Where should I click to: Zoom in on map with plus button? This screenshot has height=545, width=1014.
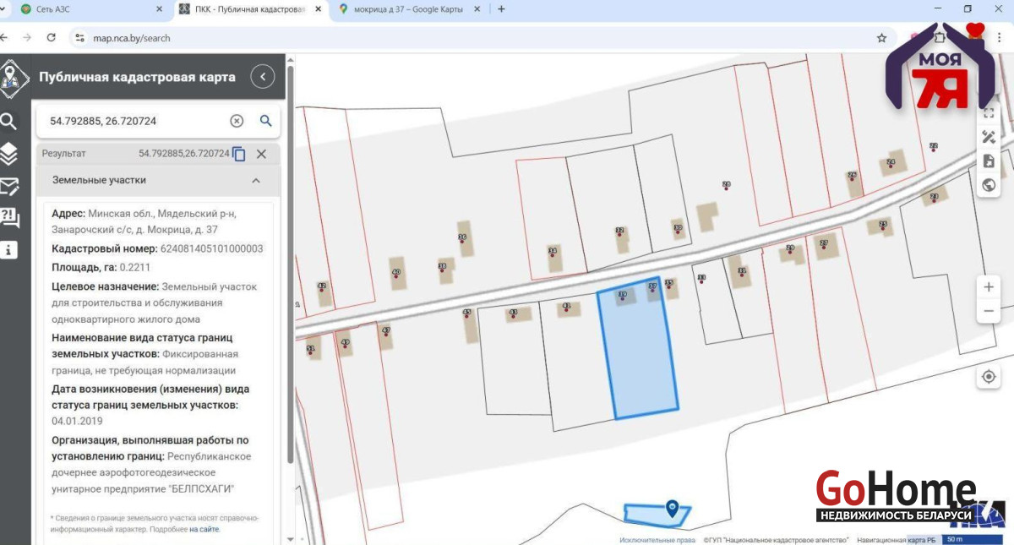(x=988, y=287)
